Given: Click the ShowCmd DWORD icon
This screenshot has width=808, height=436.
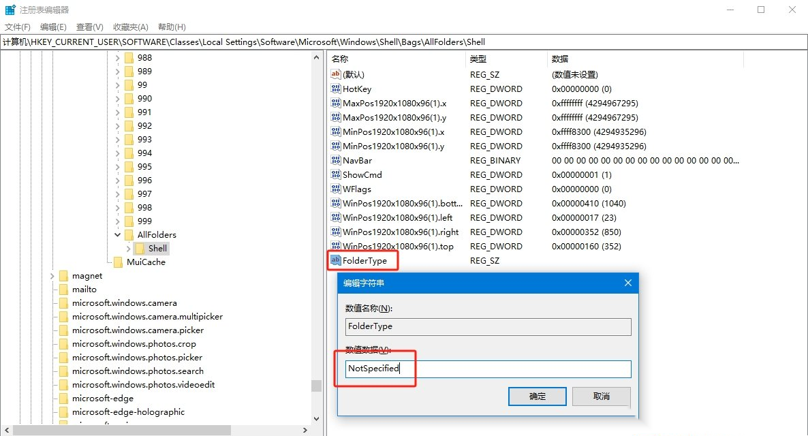Looking at the screenshot, I should tap(335, 174).
